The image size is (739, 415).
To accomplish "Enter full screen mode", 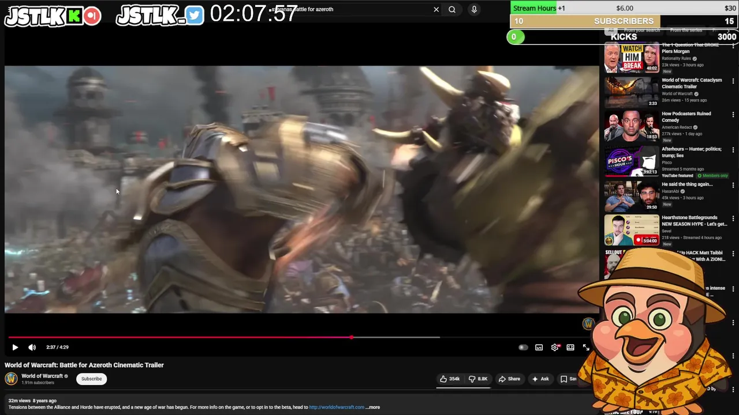I will click(x=586, y=348).
